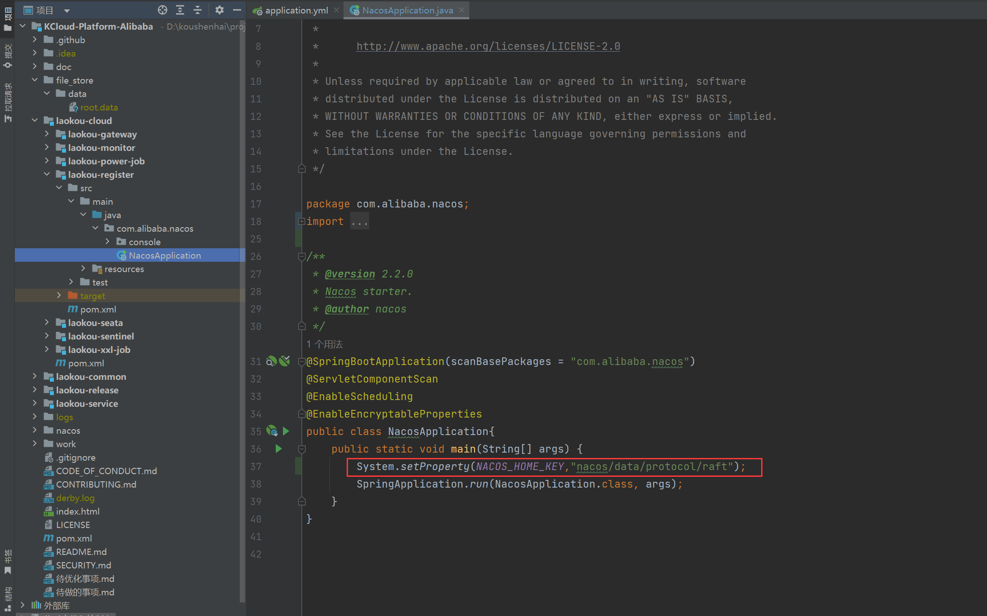Viewport: 987px width, 616px height.
Task: Select NacosApplication class in the tree
Action: pos(130,255)
